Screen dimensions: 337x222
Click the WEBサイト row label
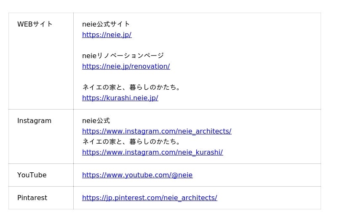[x=35, y=24]
